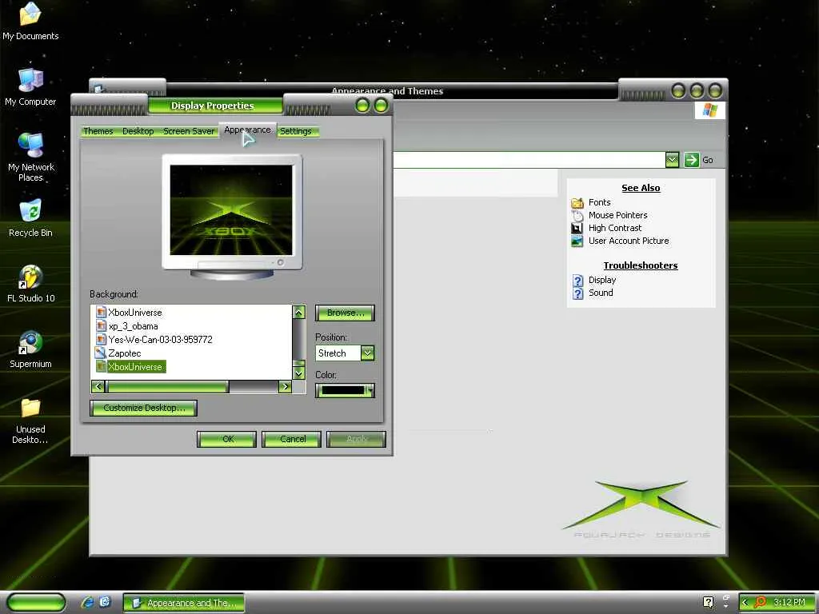Open the Screen Saver tab
819x614 pixels.
coord(189,131)
